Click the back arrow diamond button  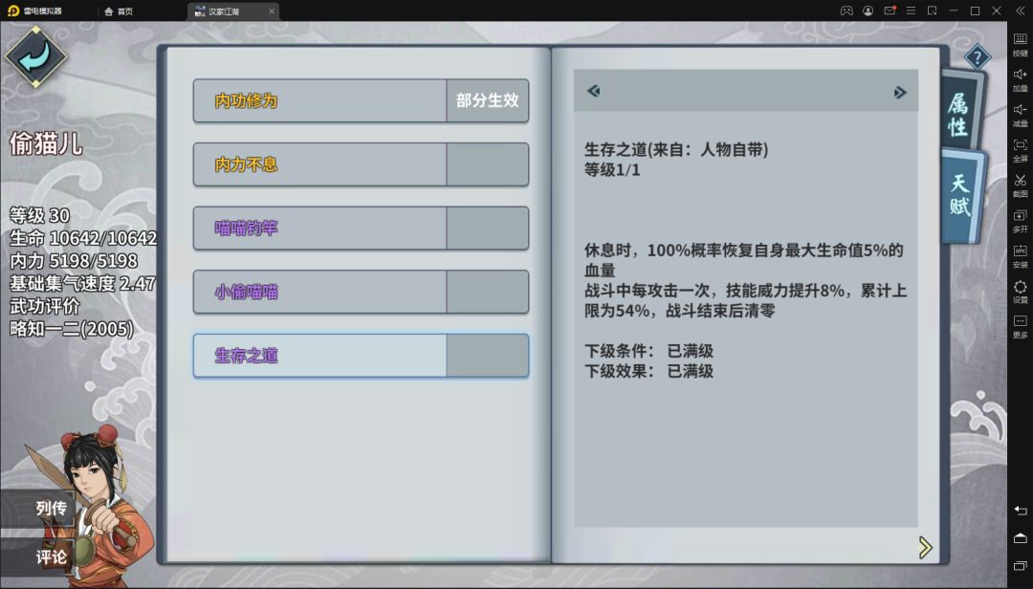click(35, 56)
